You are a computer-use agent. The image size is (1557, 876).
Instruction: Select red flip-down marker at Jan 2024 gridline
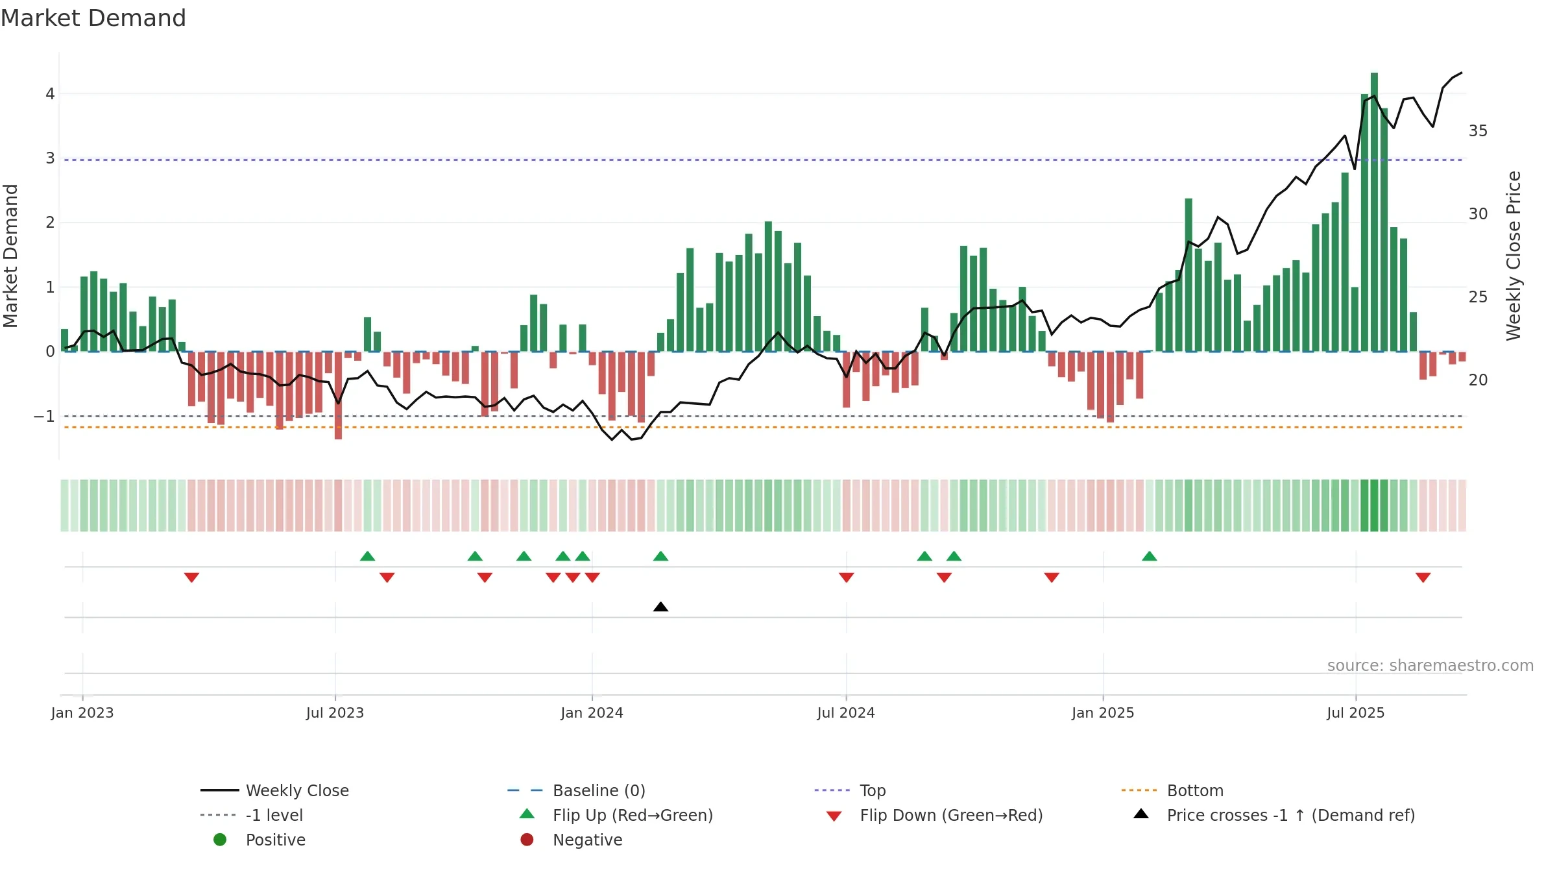[x=592, y=578]
